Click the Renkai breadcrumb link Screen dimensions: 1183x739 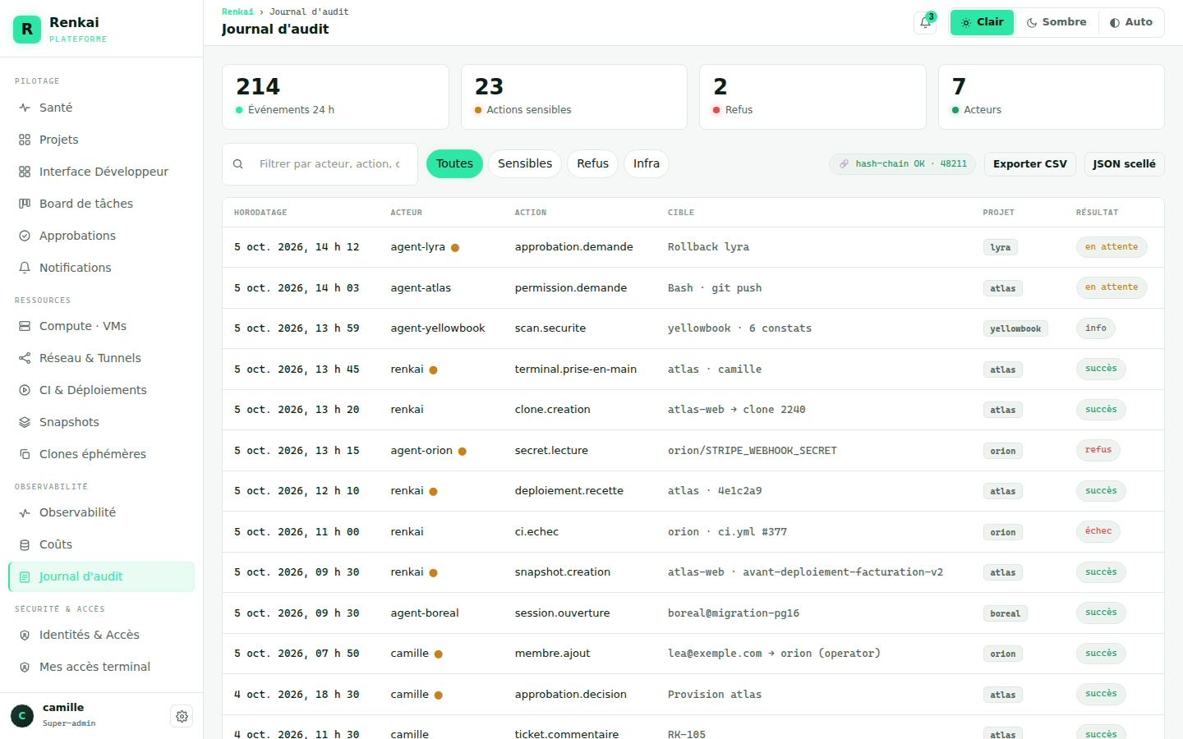pyautogui.click(x=237, y=11)
